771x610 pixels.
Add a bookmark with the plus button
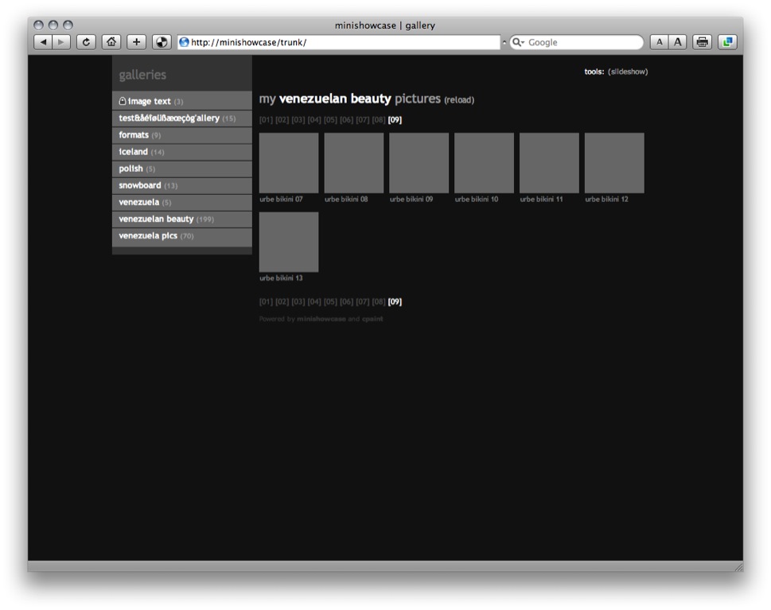(x=136, y=42)
